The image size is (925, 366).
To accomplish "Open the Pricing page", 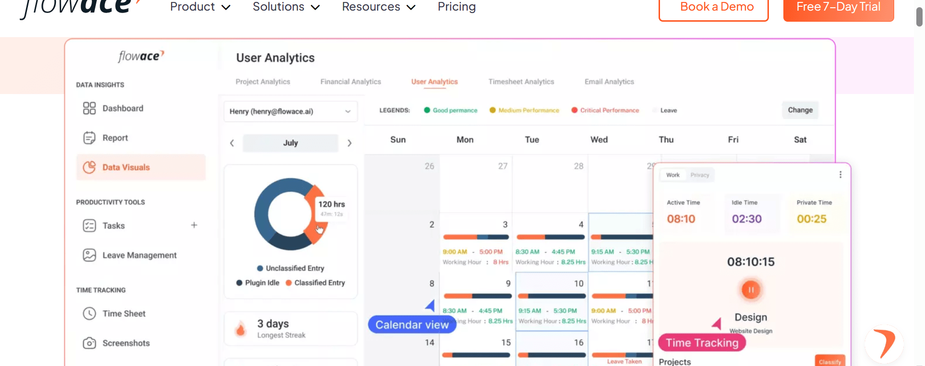I will pyautogui.click(x=457, y=7).
